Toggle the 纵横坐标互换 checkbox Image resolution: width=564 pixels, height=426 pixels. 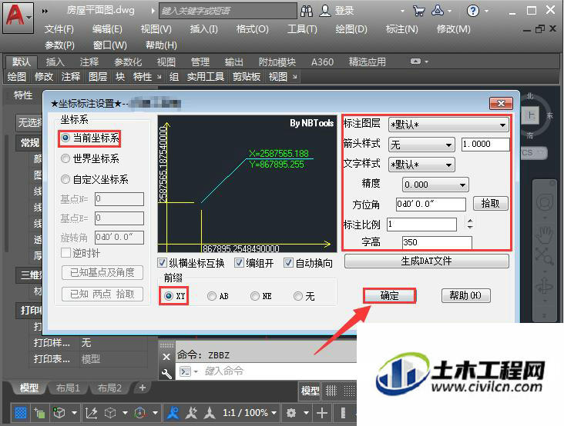[x=162, y=263]
